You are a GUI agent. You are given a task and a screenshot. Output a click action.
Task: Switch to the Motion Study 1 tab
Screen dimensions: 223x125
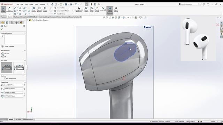[28, 119]
